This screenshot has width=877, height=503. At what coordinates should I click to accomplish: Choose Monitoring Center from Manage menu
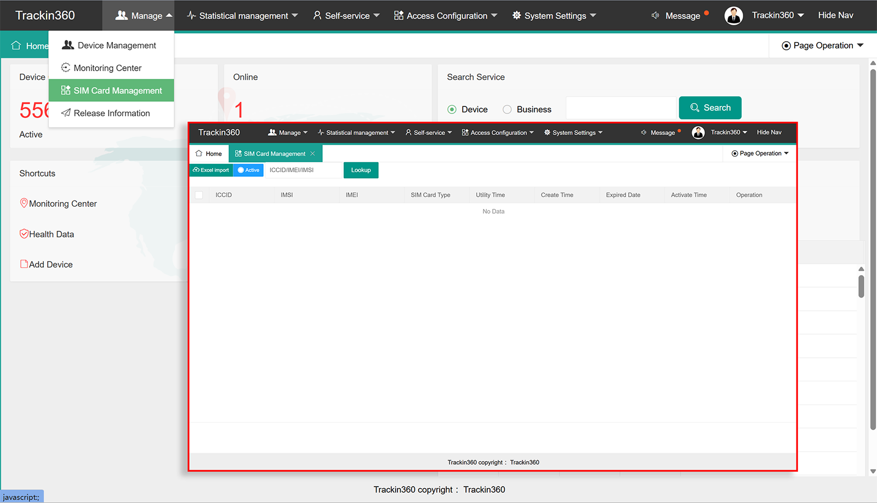tap(111, 68)
